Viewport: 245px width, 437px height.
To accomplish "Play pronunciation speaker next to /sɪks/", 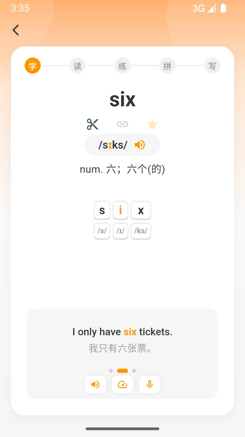I will coord(140,145).
